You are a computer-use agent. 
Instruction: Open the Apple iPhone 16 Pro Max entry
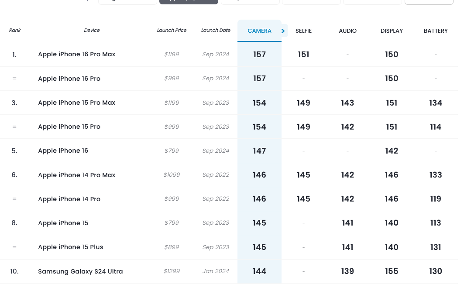click(77, 54)
